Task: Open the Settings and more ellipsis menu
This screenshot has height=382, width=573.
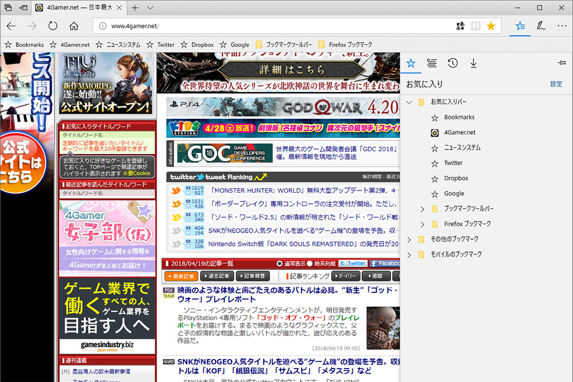Action: pyautogui.click(x=562, y=26)
